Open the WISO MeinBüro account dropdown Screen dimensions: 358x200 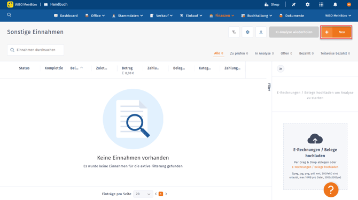[x=338, y=16]
